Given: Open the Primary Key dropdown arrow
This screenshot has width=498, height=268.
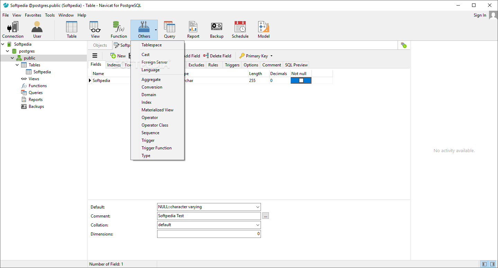Looking at the screenshot, I should [x=271, y=56].
